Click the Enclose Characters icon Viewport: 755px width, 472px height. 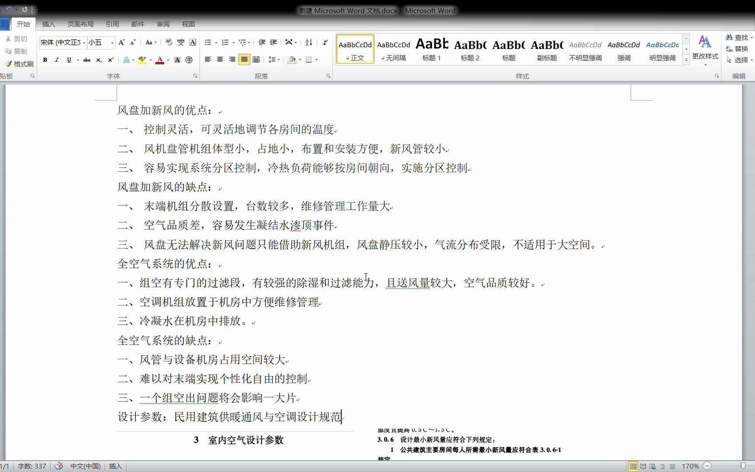[189, 60]
